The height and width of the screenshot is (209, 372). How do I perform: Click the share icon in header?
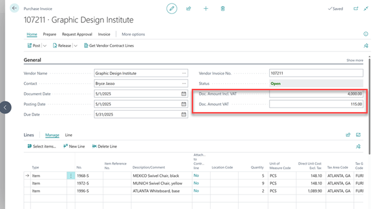click(188, 9)
